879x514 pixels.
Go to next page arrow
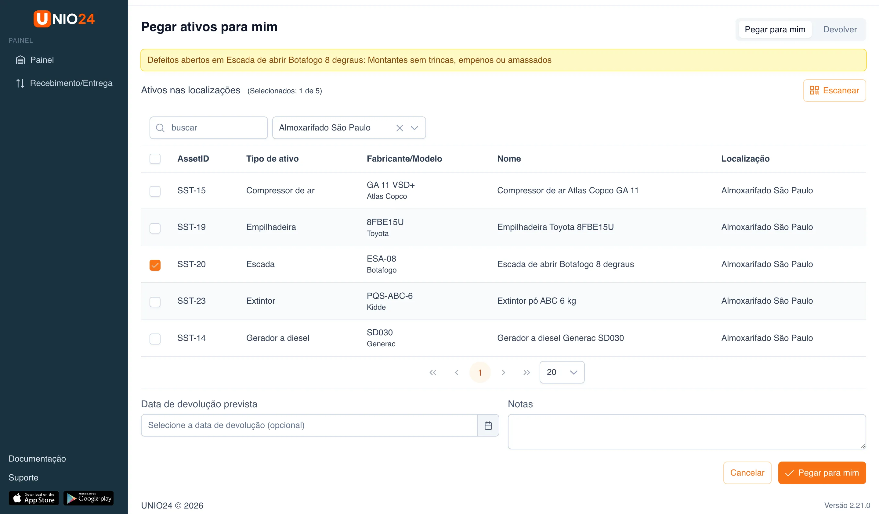503,373
